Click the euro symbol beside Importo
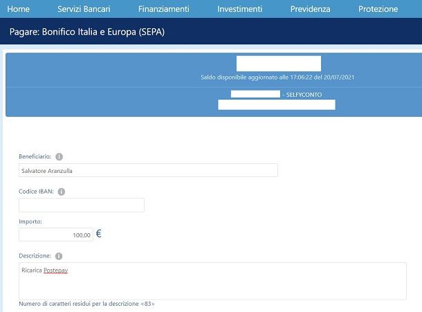 point(98,234)
